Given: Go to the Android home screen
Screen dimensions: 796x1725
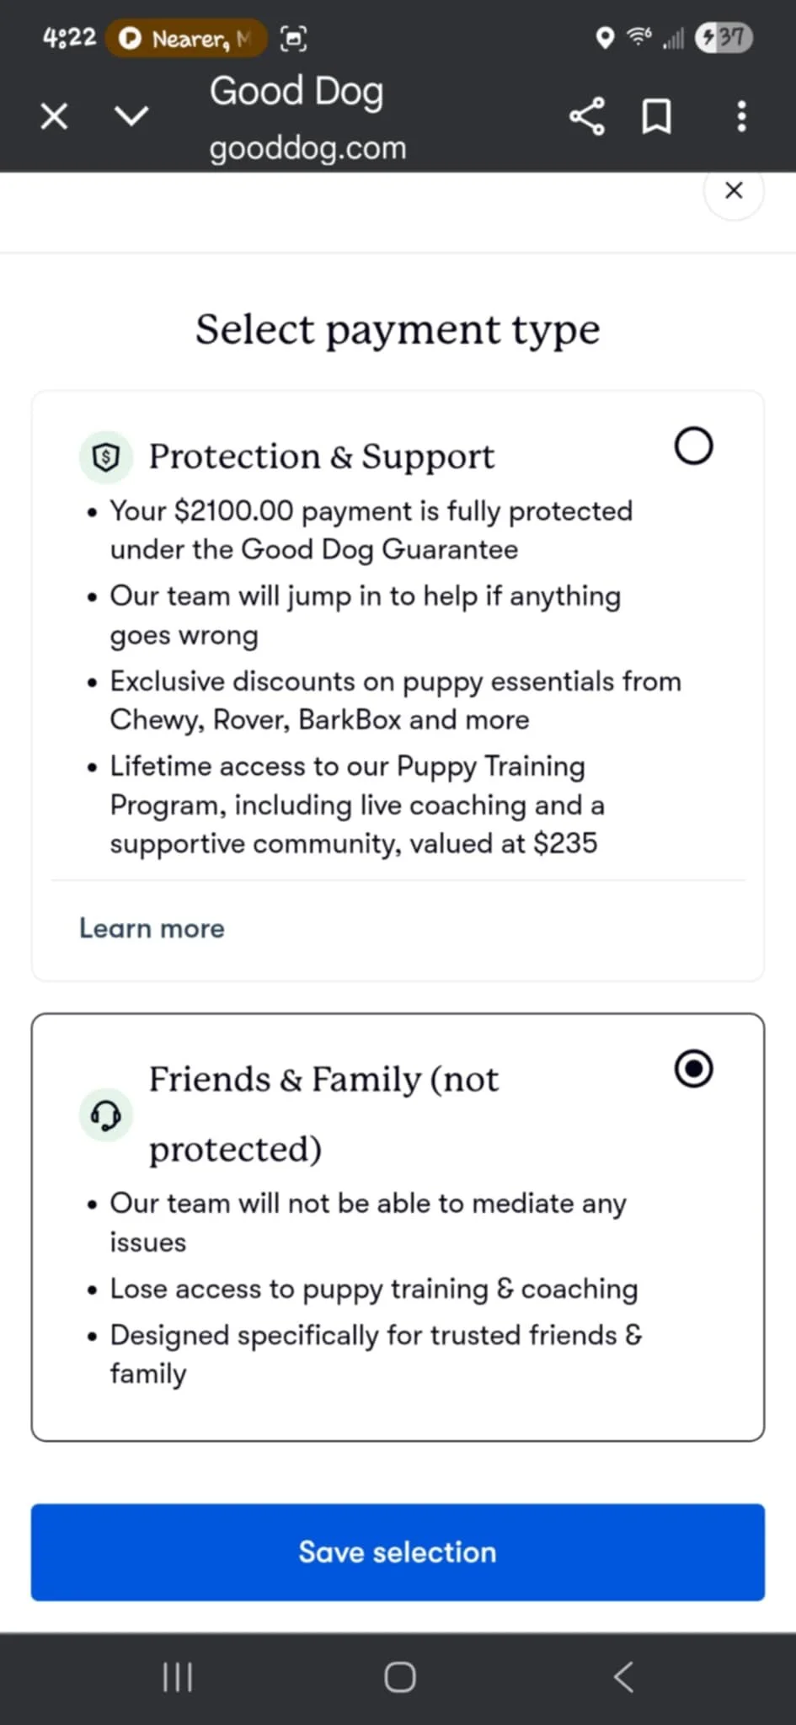Looking at the screenshot, I should (399, 1677).
